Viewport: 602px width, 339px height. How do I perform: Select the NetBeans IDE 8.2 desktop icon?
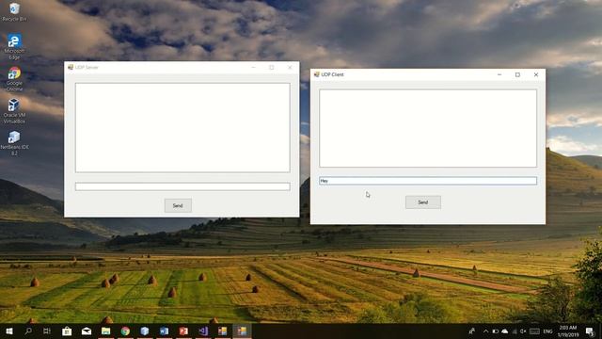coord(14,143)
